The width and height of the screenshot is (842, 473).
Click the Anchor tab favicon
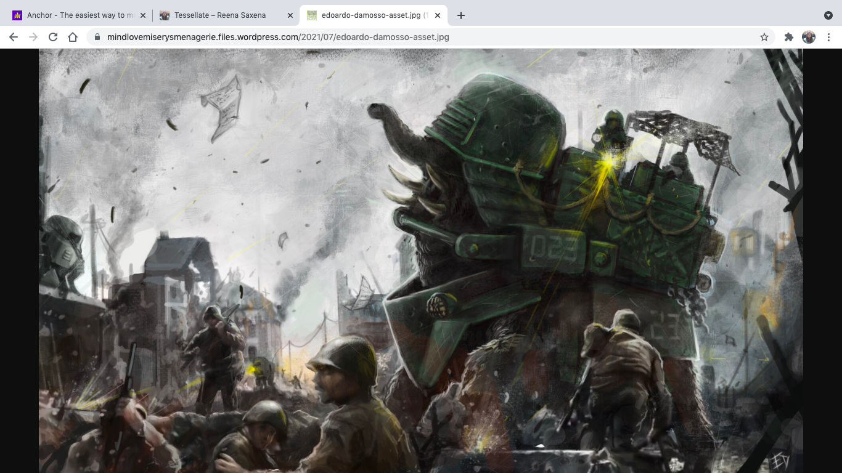[x=17, y=15]
